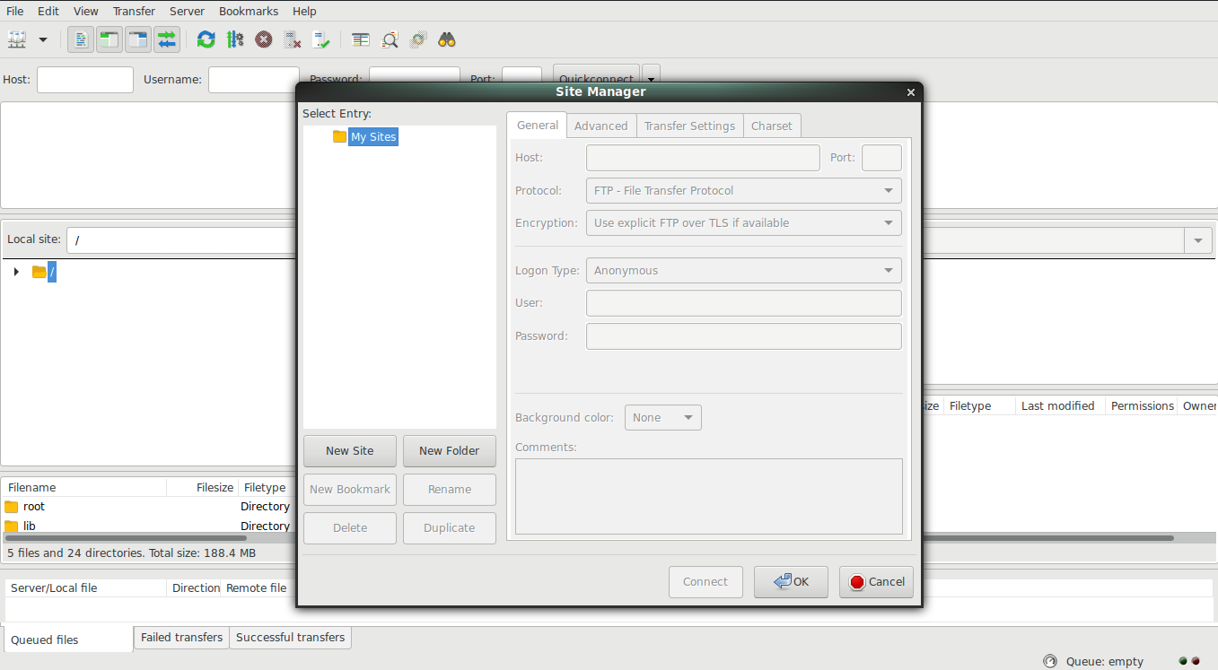Expand the root folder tree arrow

[16, 272]
